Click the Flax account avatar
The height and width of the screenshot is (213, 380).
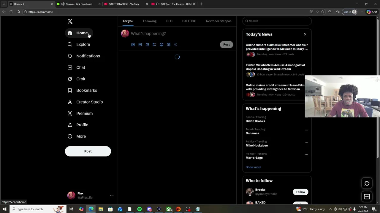[x=71, y=195]
